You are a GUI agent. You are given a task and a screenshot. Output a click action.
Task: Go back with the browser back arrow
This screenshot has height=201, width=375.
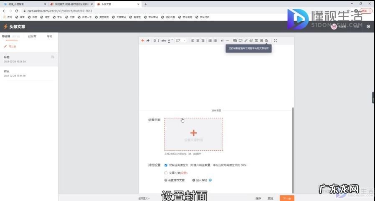[x=4, y=11]
